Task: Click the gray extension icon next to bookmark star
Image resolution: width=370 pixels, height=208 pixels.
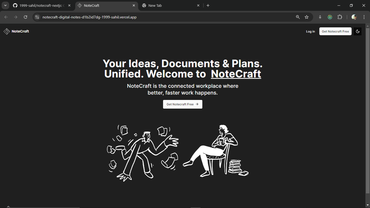Action: tap(320, 17)
